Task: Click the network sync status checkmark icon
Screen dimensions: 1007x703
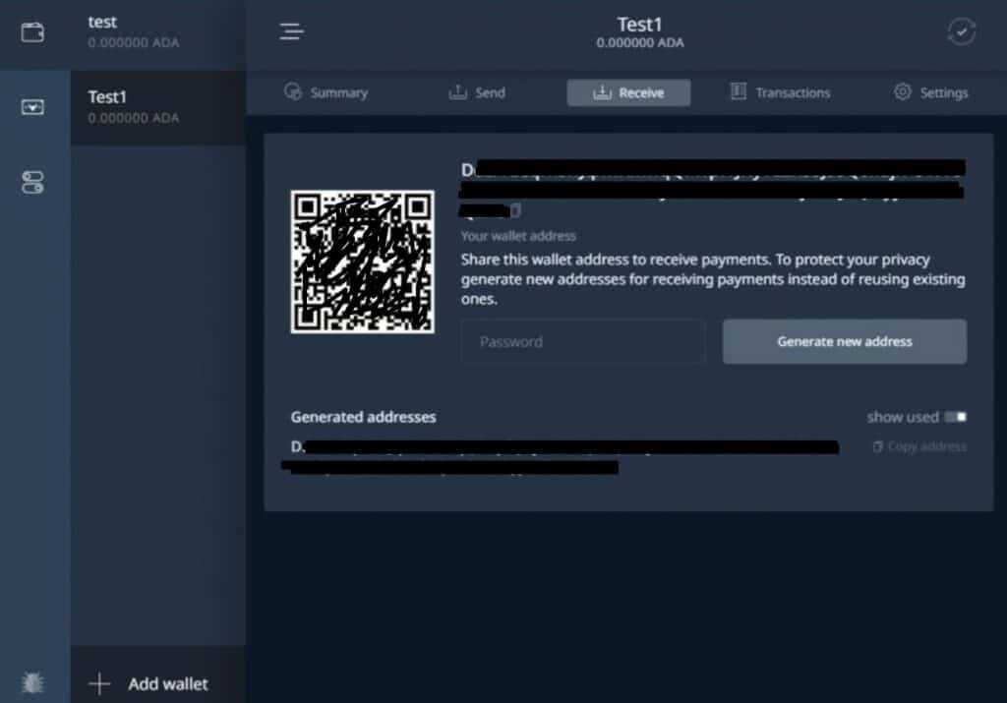Action: click(x=961, y=32)
